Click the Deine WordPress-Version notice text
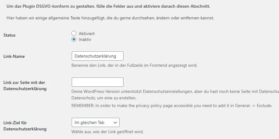Viewport: 279px width, 139px height. [175, 91]
